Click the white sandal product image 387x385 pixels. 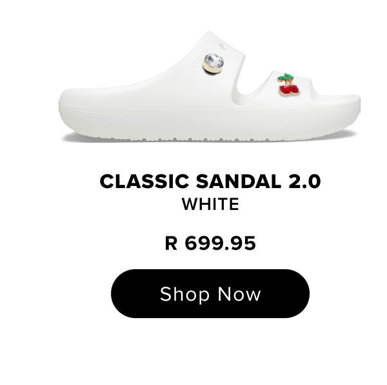210,86
